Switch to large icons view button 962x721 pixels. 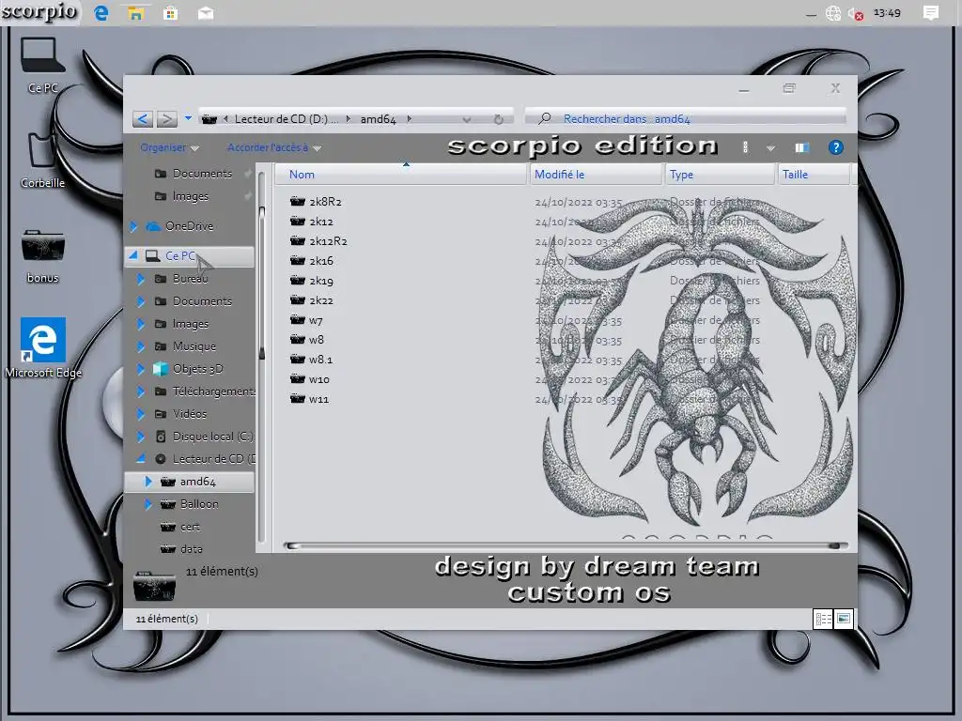point(845,620)
